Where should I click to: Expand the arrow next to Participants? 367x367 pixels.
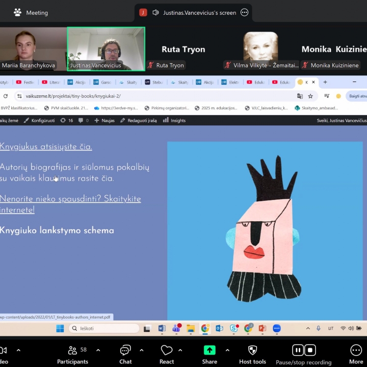(98, 350)
